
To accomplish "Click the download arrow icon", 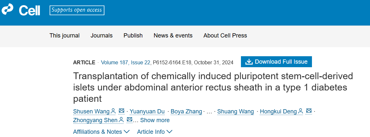I will (249, 62).
